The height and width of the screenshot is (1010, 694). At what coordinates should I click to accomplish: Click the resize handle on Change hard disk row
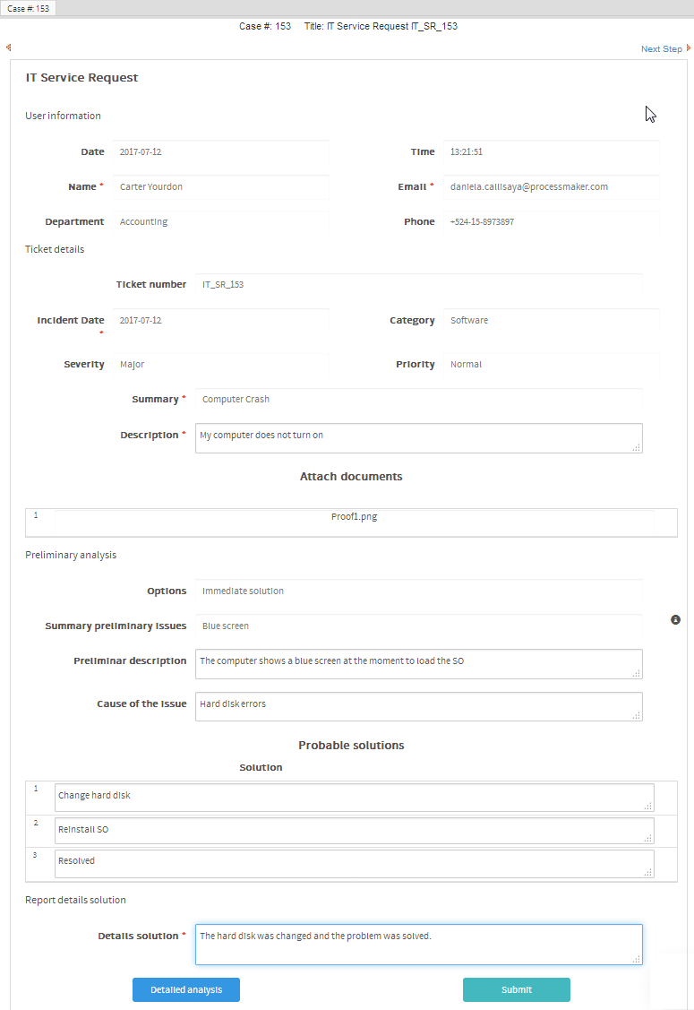pos(647,806)
